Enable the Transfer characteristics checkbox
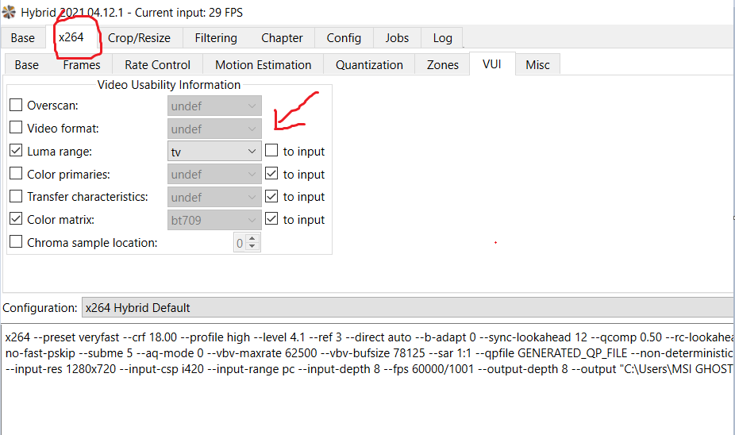This screenshot has height=435, width=735. 16,196
